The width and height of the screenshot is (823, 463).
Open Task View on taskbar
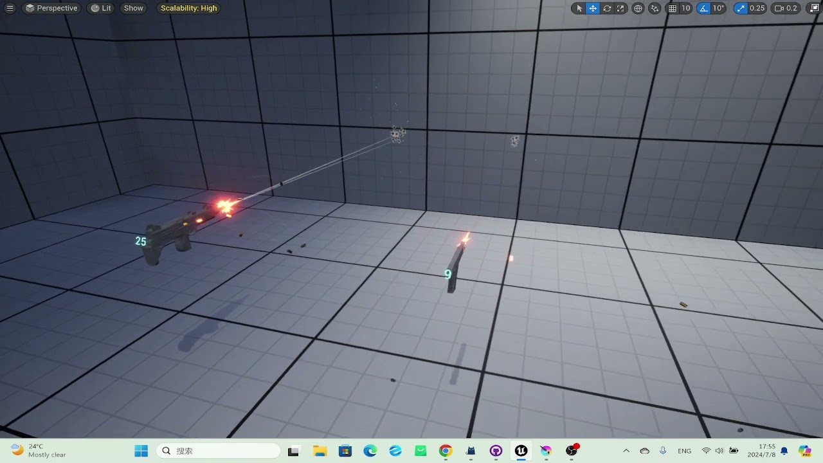[x=293, y=451]
